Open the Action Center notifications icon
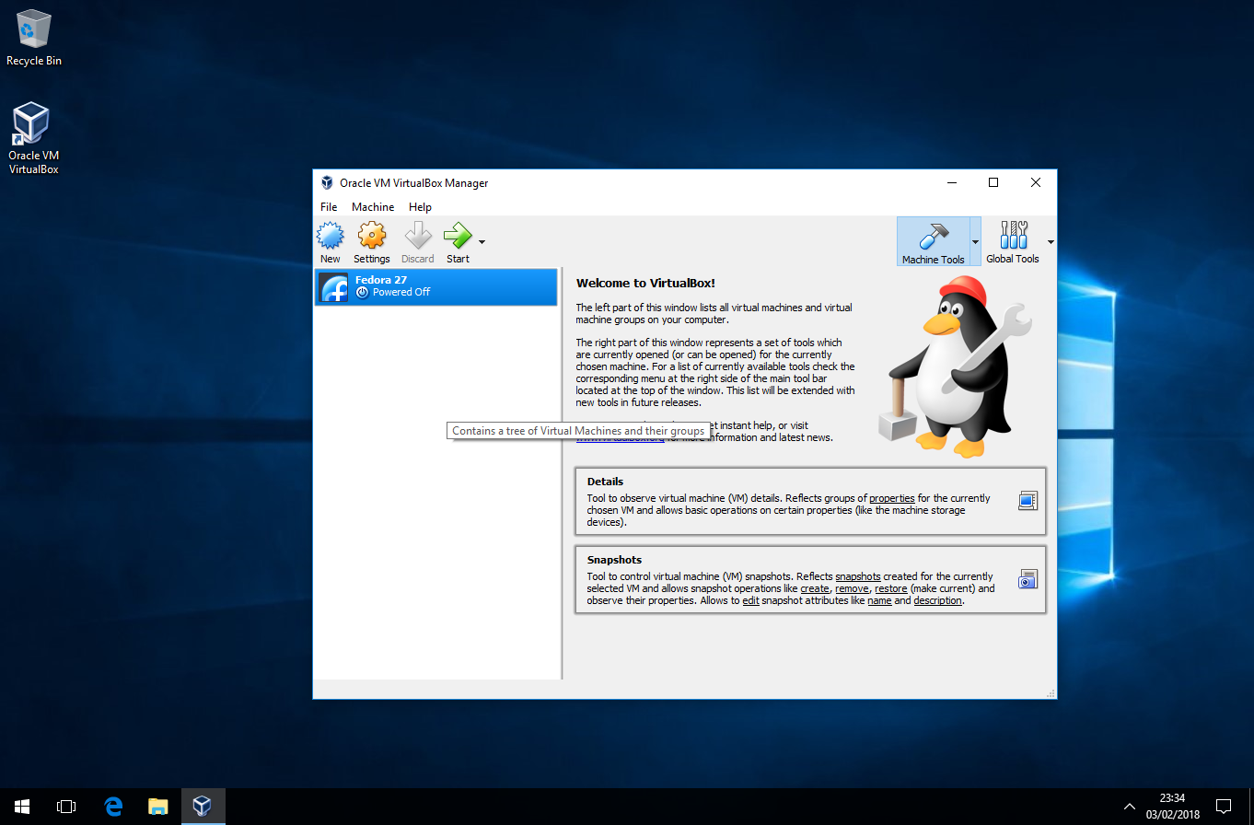The width and height of the screenshot is (1254, 825). (1224, 807)
